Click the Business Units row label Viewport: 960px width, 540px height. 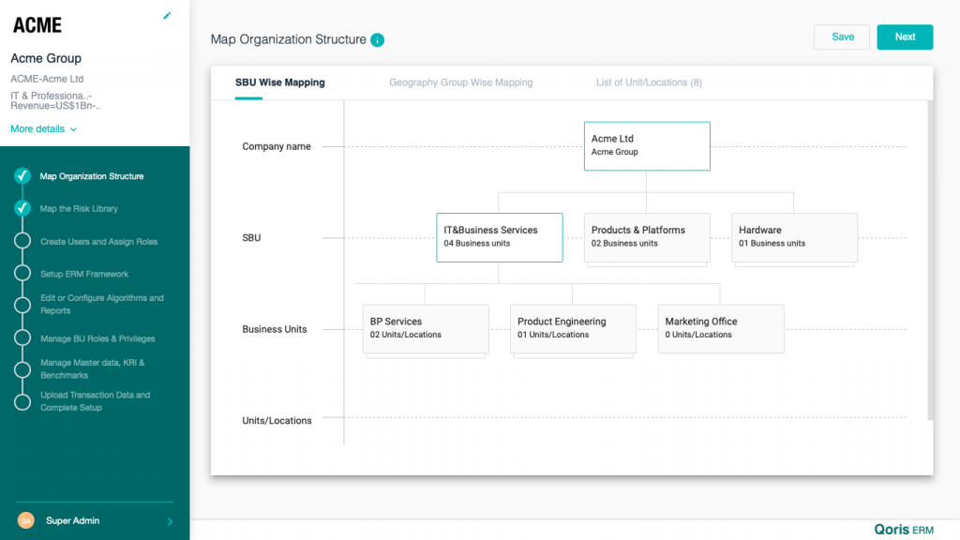point(275,329)
